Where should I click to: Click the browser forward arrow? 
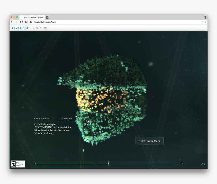[16, 22]
